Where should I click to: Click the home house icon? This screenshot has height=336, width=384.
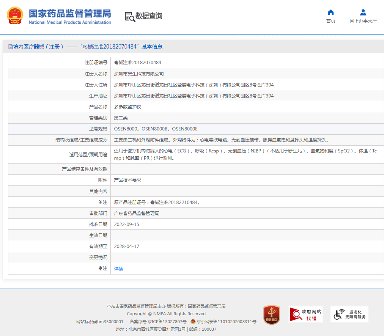(x=330, y=12)
